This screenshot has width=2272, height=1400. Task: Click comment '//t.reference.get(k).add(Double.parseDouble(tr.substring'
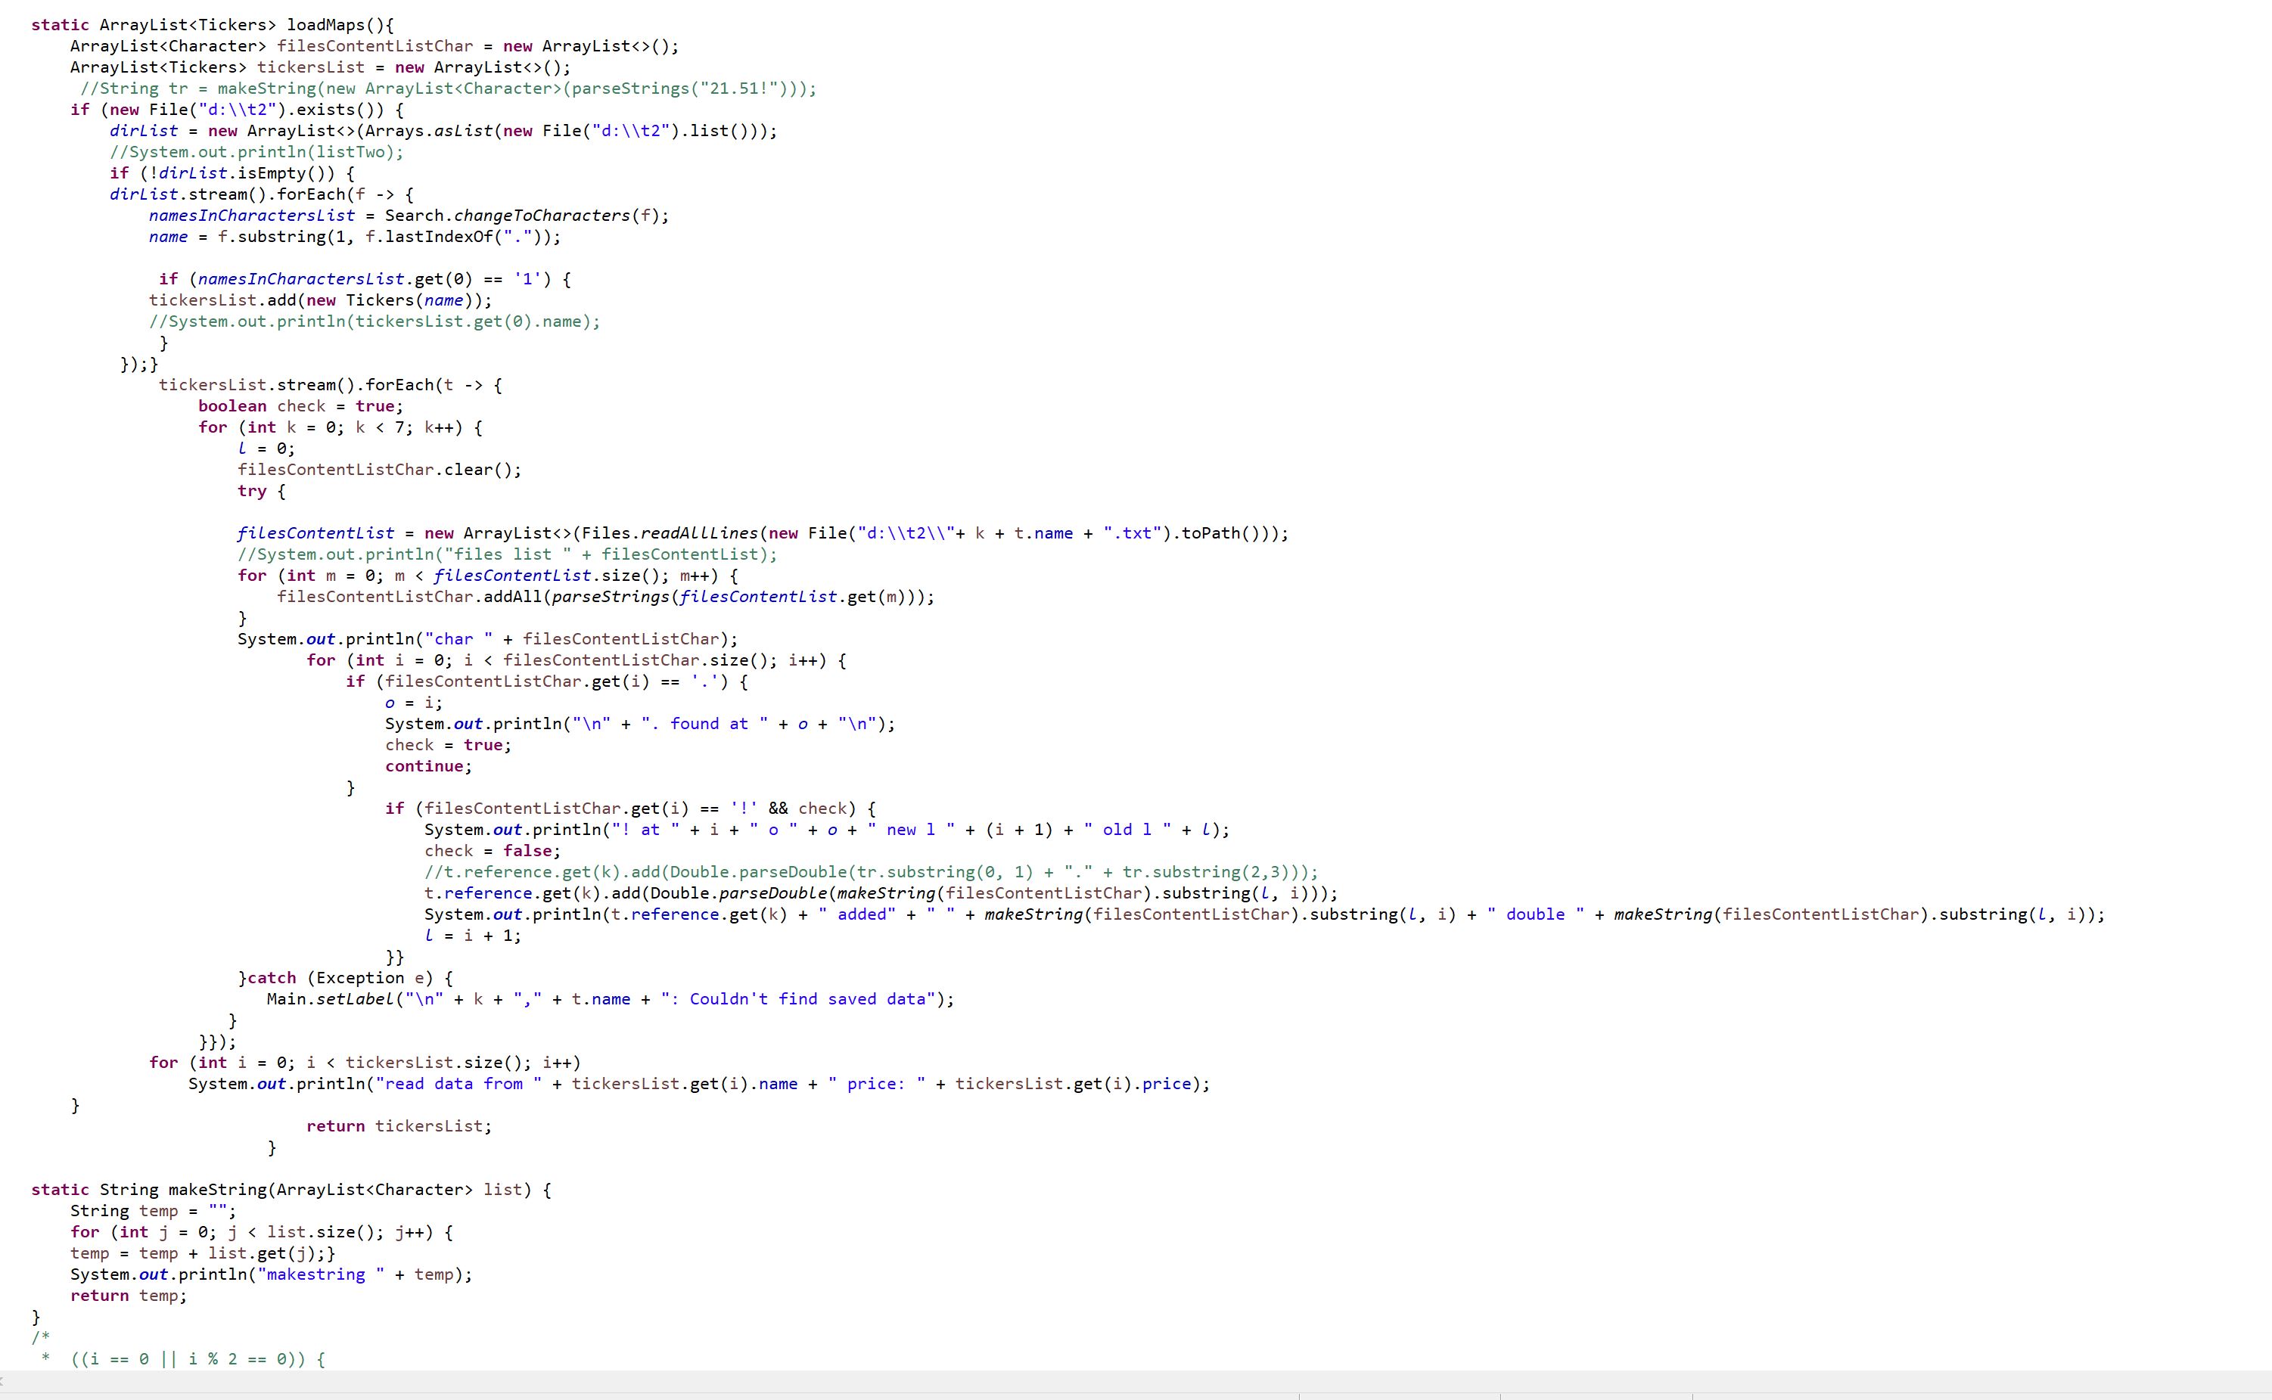pos(872,872)
